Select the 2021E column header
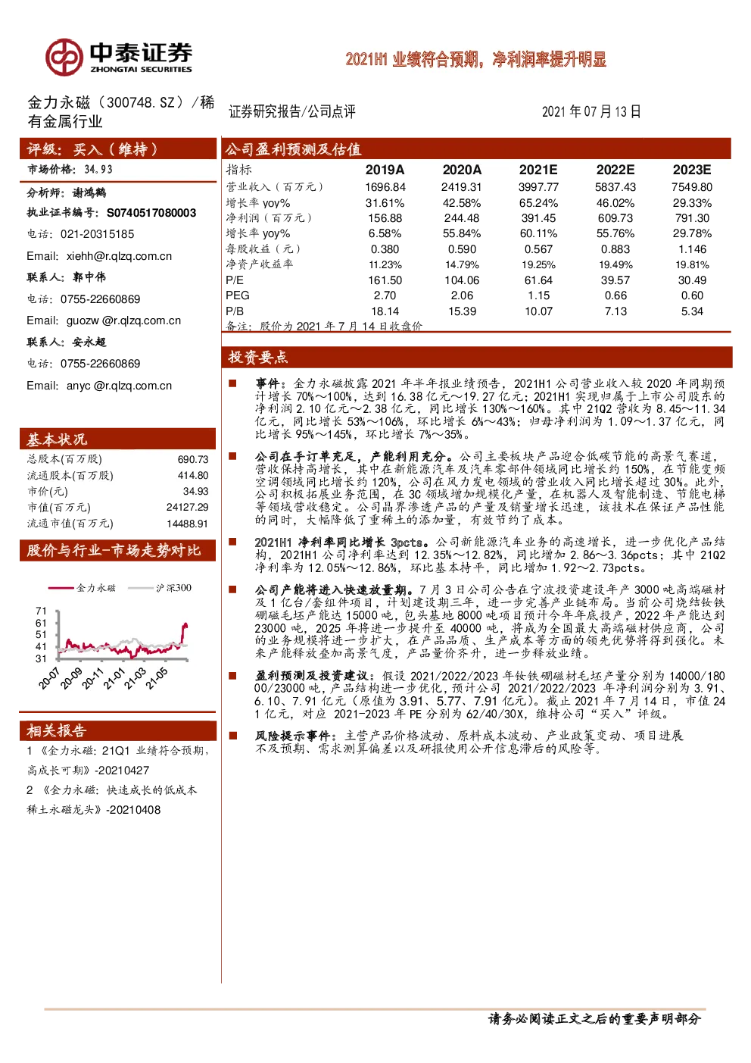Image resolution: width=751 pixels, height=1063 pixels. [538, 170]
